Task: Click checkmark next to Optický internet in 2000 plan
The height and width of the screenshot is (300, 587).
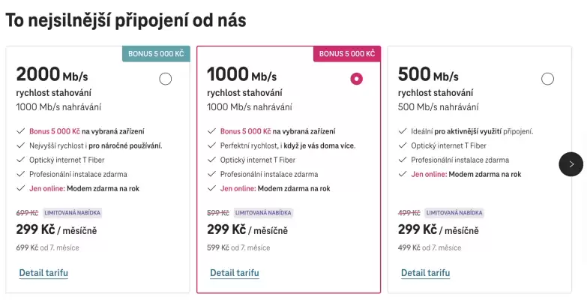Action: click(19, 160)
